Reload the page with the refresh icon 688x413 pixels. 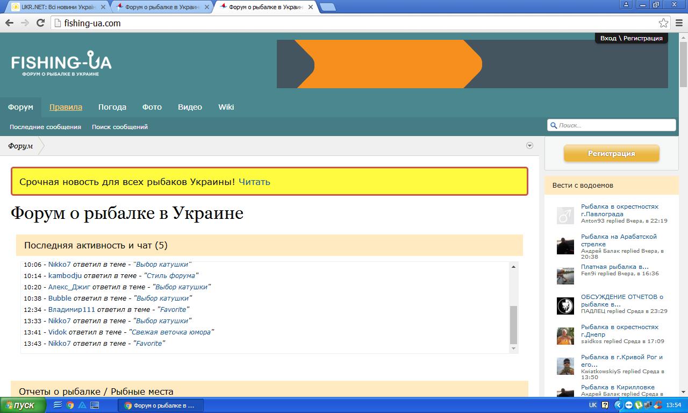[x=40, y=23]
